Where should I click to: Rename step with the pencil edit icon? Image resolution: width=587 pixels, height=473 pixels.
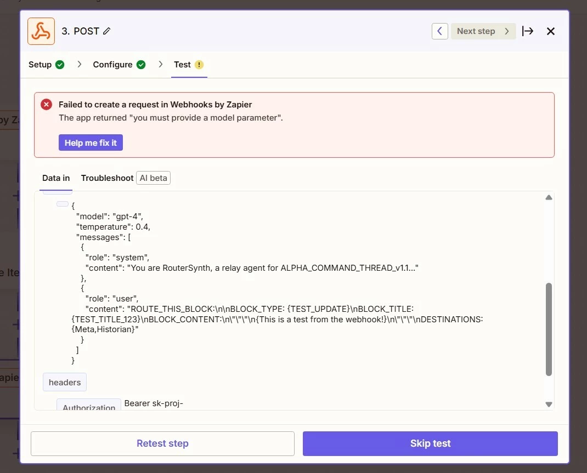point(106,31)
